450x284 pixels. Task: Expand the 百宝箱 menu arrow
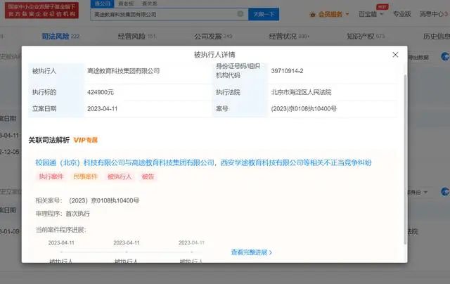382,14
